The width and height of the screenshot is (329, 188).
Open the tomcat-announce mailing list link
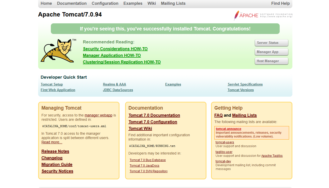[x=229, y=129]
